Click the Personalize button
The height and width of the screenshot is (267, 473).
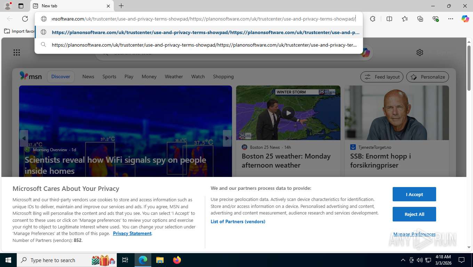428,77
